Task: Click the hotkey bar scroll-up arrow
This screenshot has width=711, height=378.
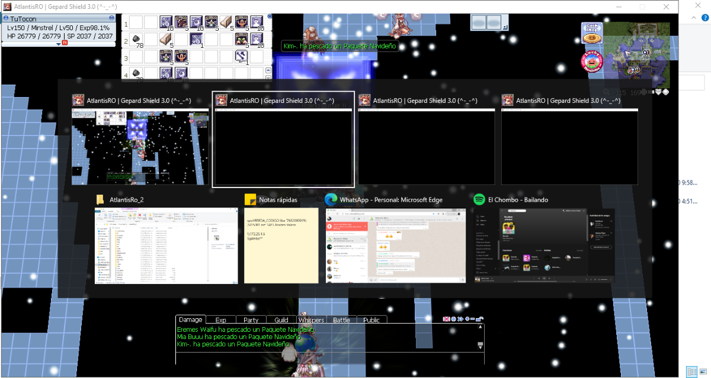Action: (x=268, y=70)
